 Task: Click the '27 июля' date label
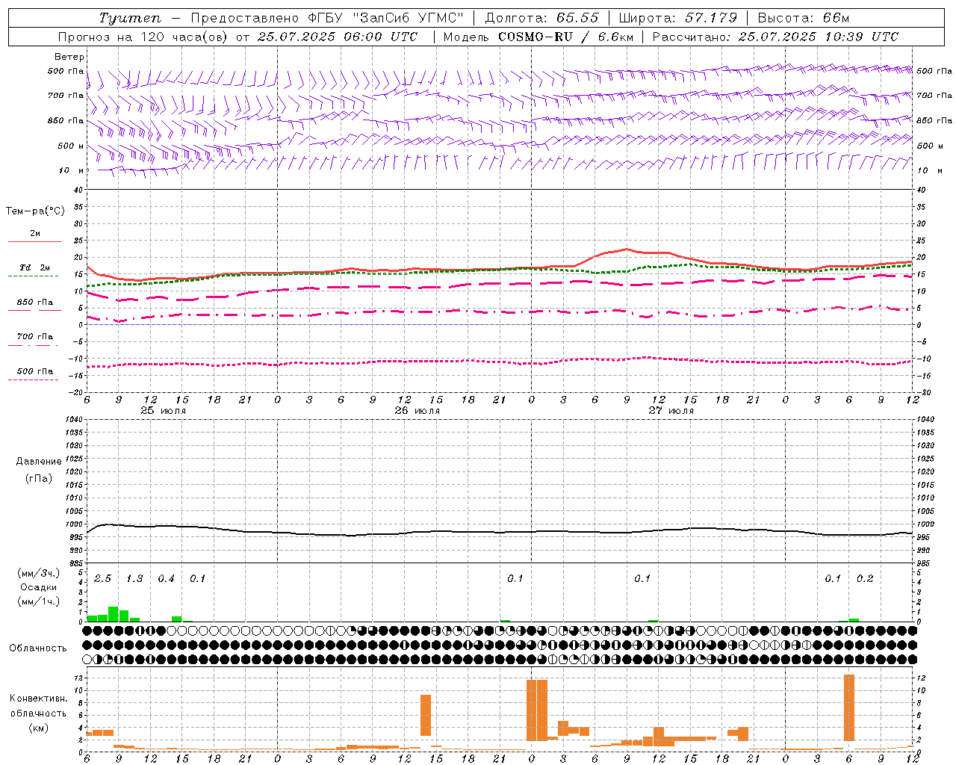[x=671, y=411]
